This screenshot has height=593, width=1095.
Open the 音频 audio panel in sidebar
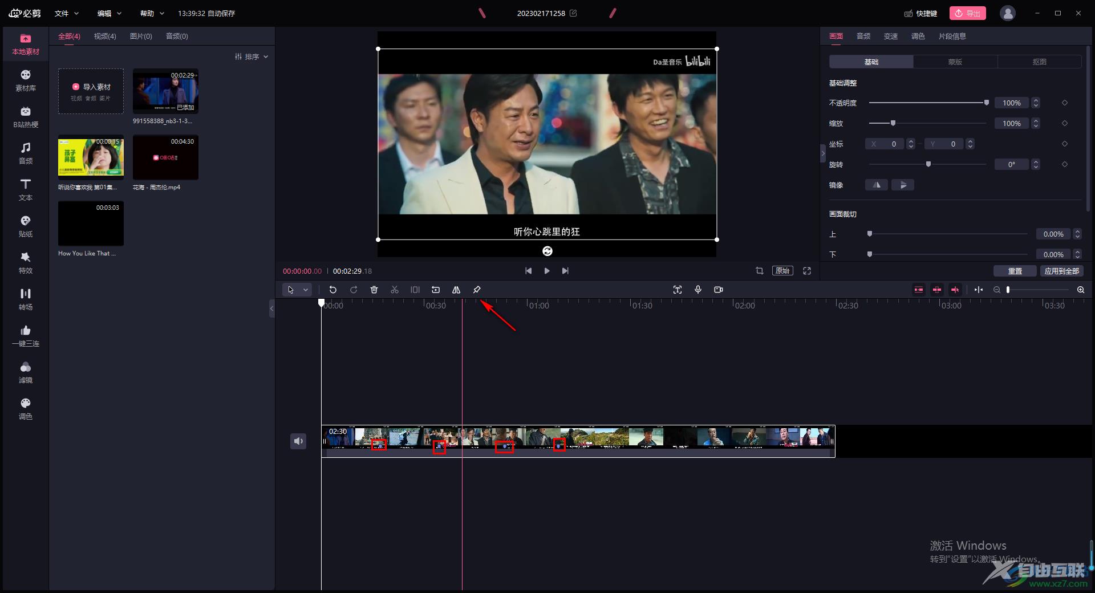(26, 154)
